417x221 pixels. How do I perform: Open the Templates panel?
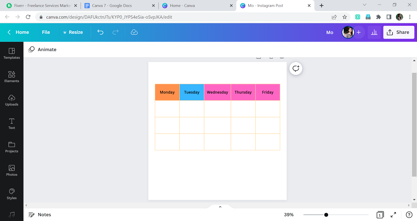point(12,54)
